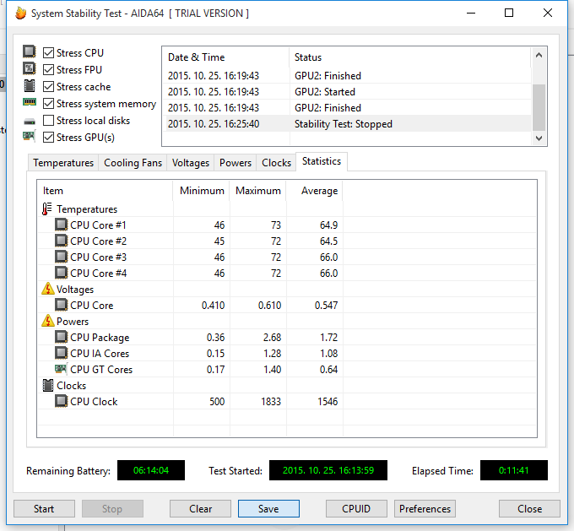This screenshot has height=531, width=574.
Task: Open the Cooling Fans tab
Action: click(x=133, y=163)
